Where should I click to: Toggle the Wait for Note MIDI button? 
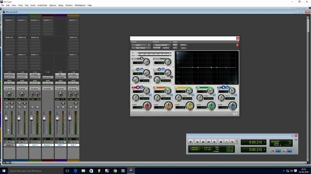click(x=272, y=151)
